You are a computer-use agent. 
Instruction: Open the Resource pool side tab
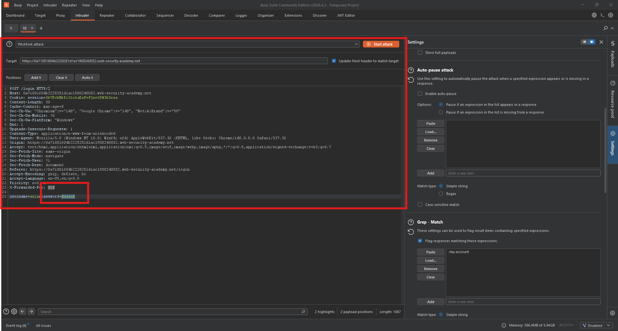[613, 100]
